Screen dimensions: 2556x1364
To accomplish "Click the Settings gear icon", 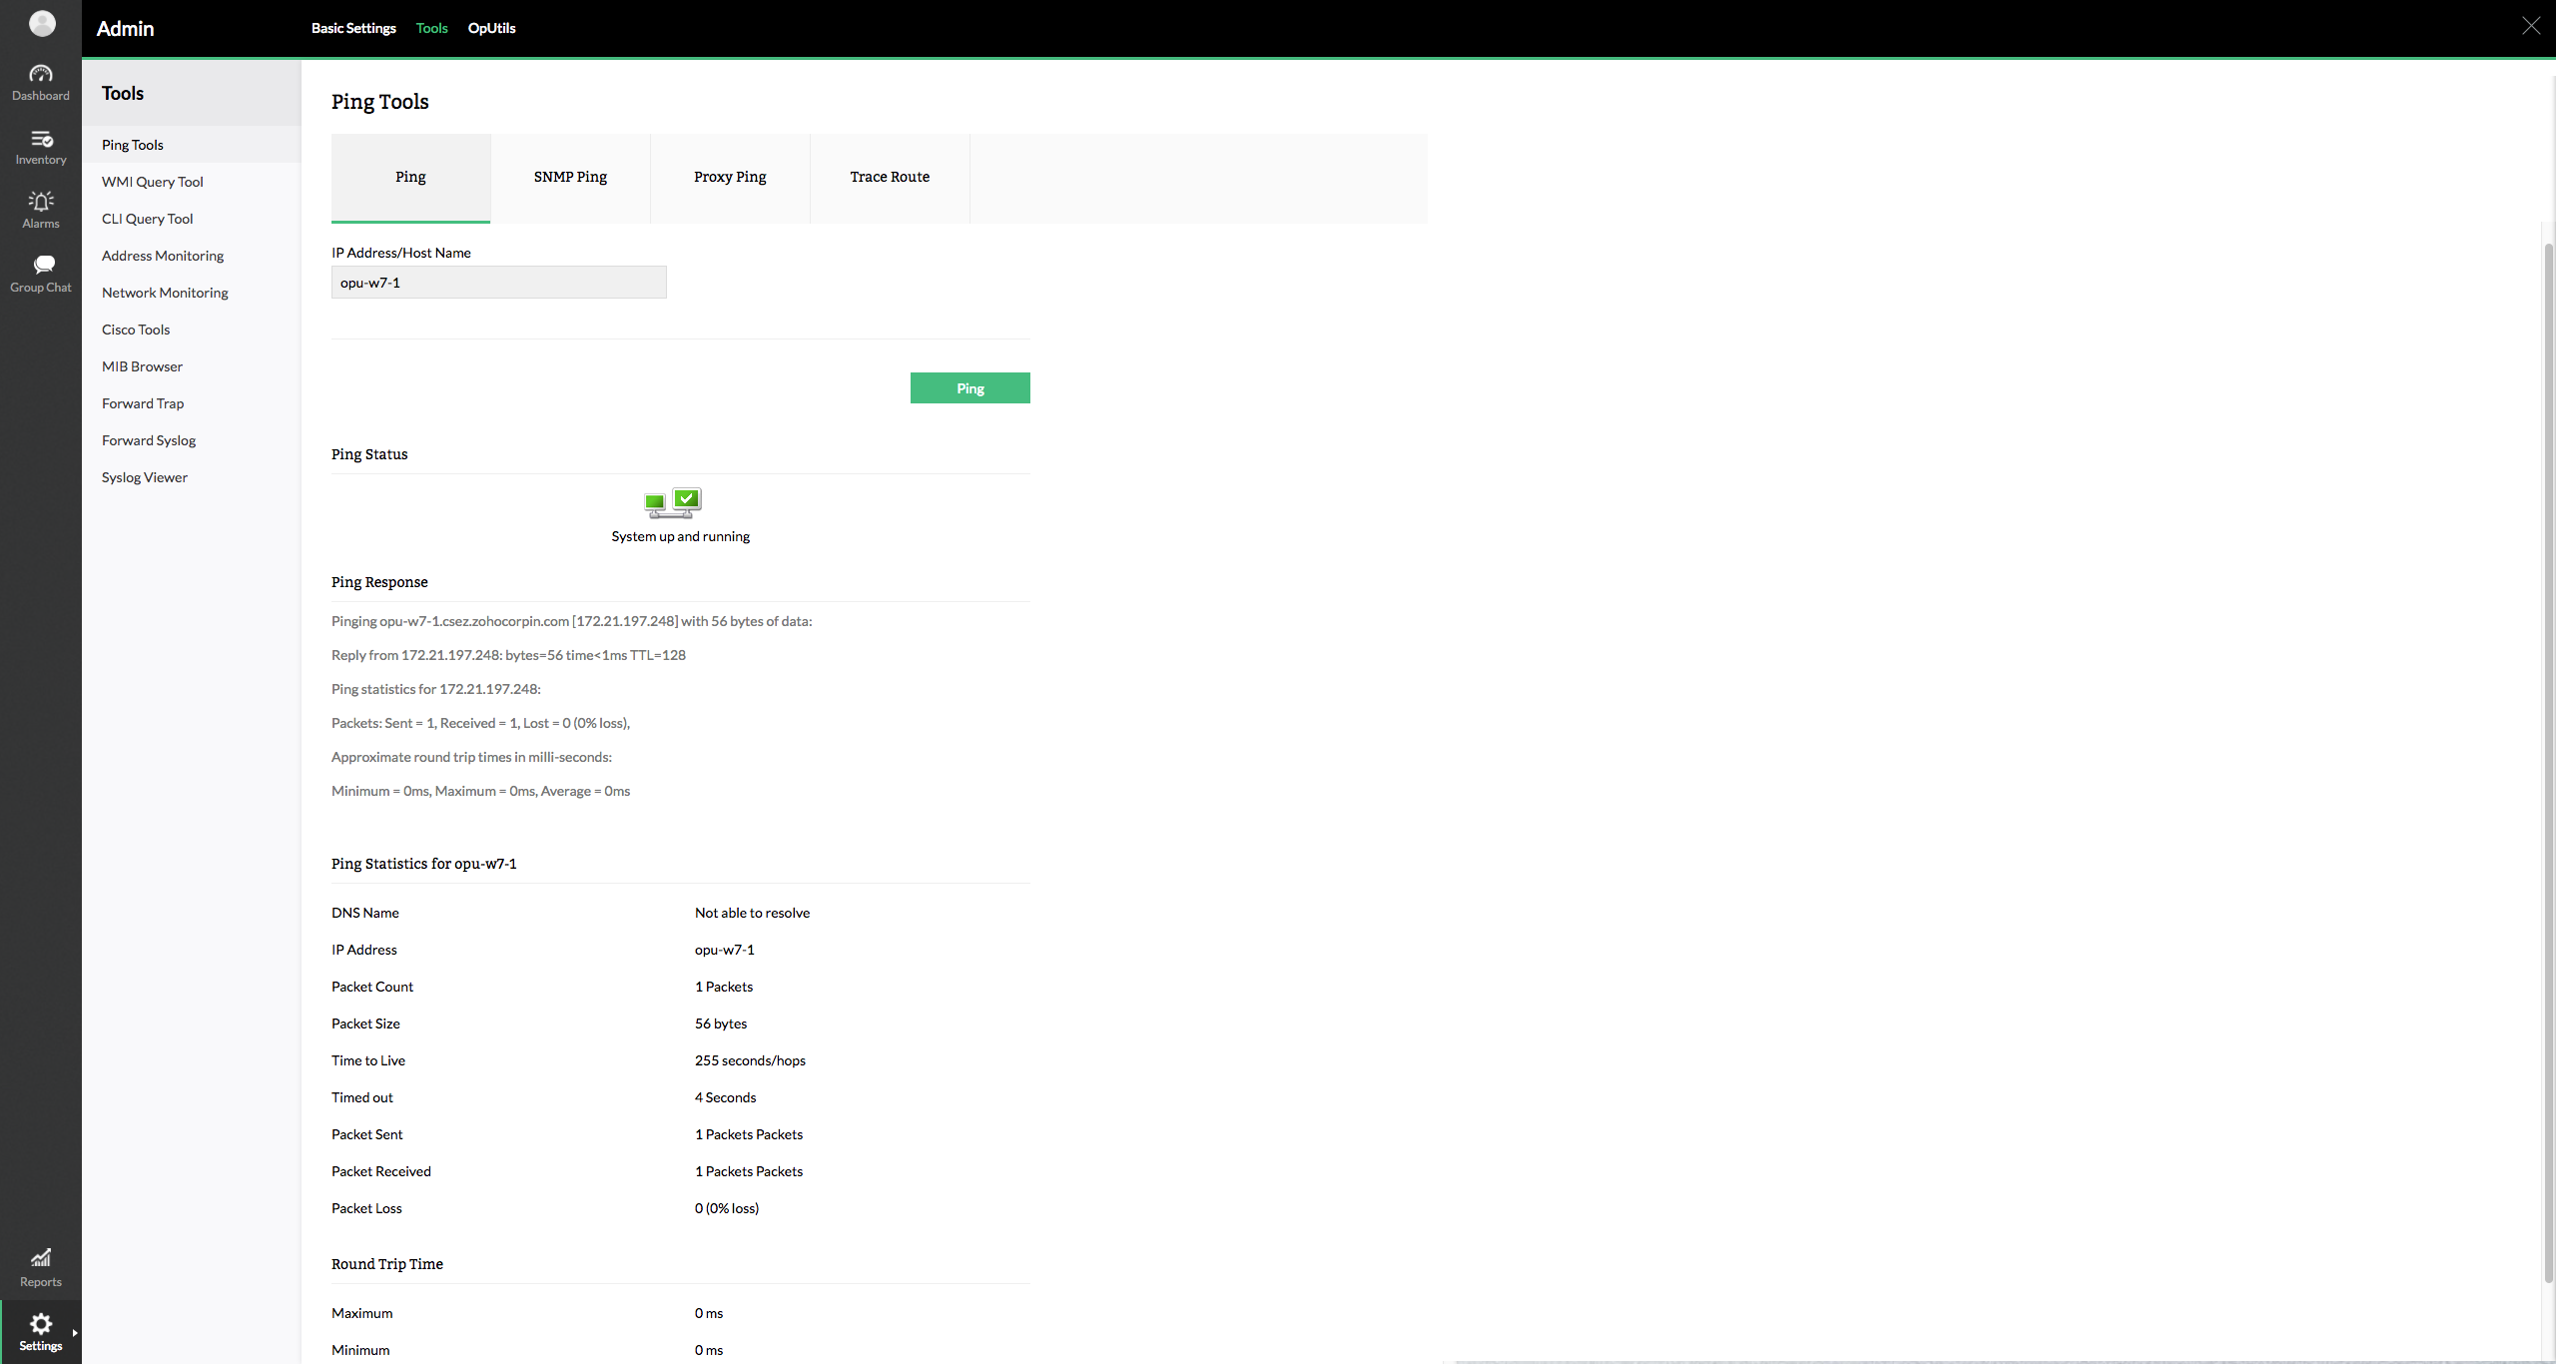I will tap(41, 1324).
